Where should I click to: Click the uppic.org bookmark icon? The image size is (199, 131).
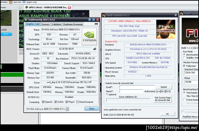pyautogui.click(x=24, y=2)
